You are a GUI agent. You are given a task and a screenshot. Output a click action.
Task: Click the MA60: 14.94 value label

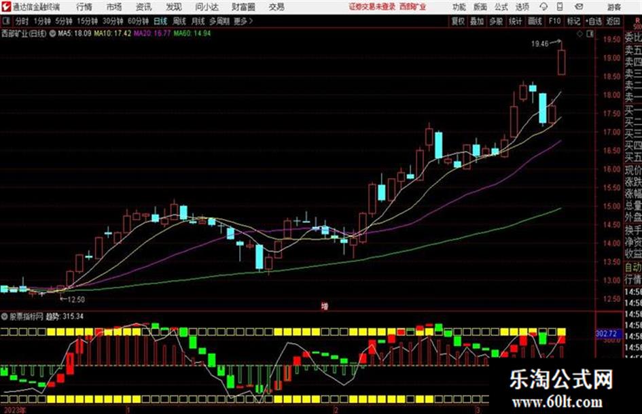point(192,33)
